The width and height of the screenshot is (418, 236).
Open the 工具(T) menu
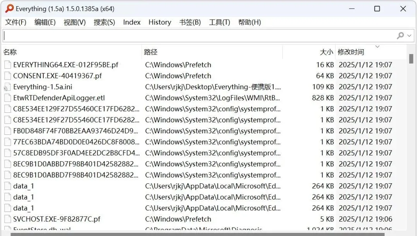coord(219,22)
